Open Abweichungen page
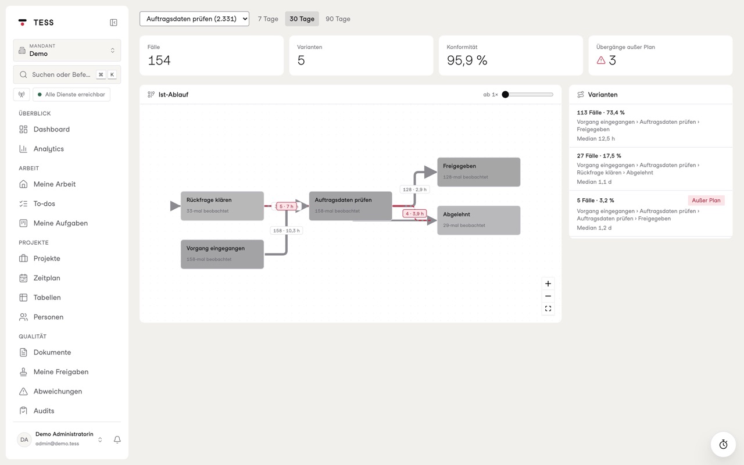The width and height of the screenshot is (744, 465). point(67,391)
